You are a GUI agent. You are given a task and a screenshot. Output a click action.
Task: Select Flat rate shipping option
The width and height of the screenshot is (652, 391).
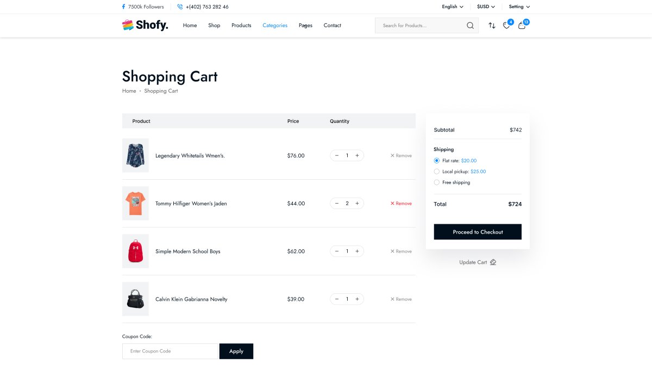click(437, 161)
